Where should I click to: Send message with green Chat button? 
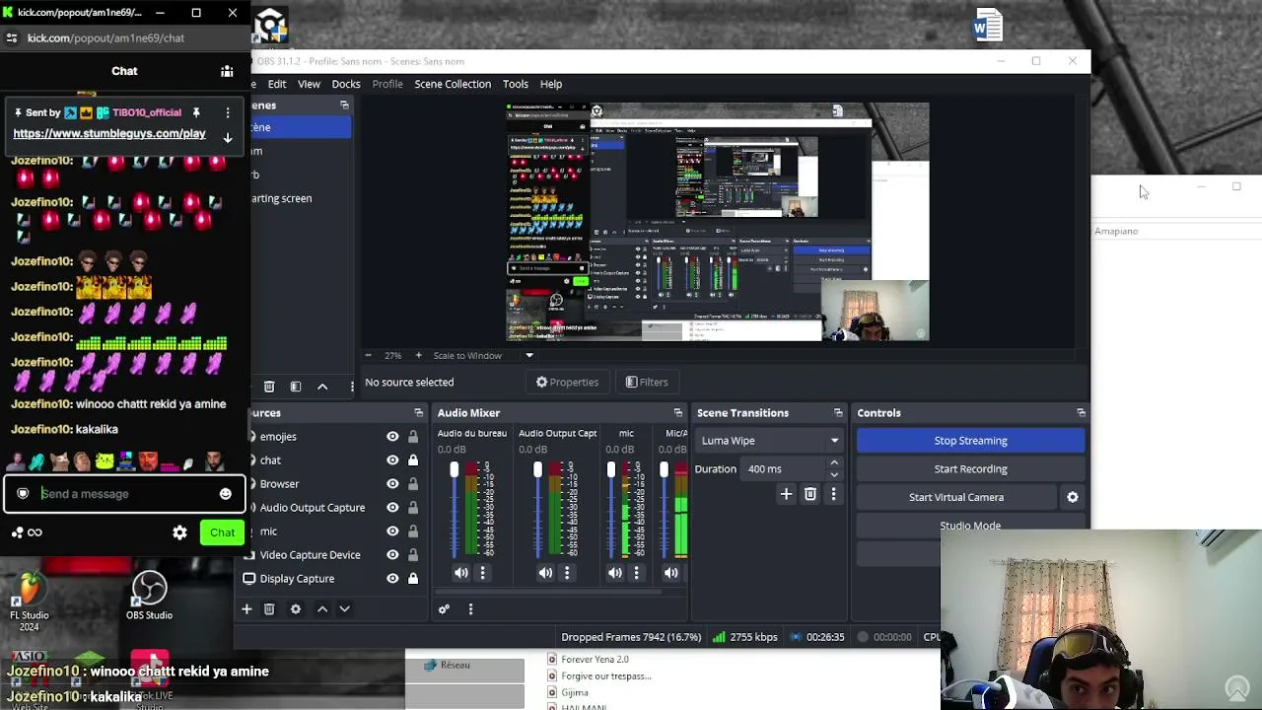point(222,532)
